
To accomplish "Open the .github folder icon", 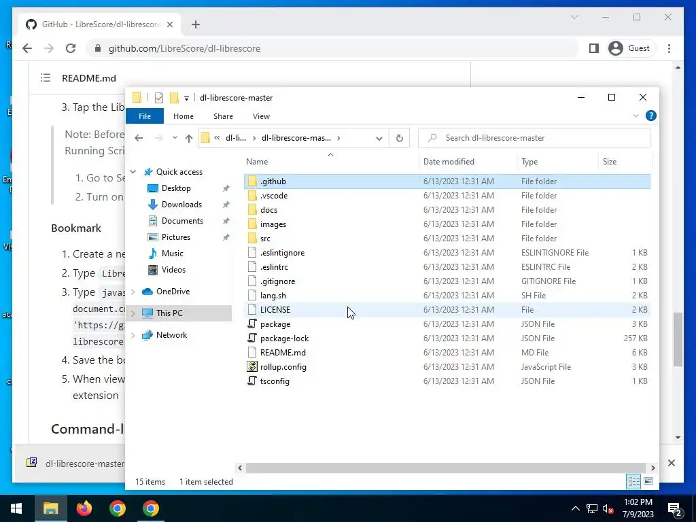I will pos(252,181).
